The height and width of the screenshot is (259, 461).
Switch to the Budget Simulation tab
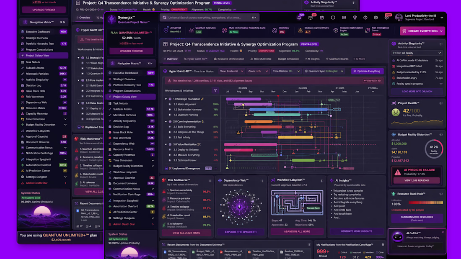(x=288, y=59)
